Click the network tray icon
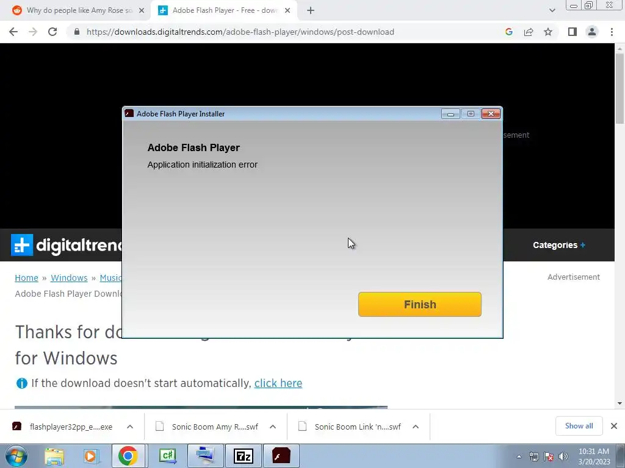The image size is (625, 468). point(533,456)
